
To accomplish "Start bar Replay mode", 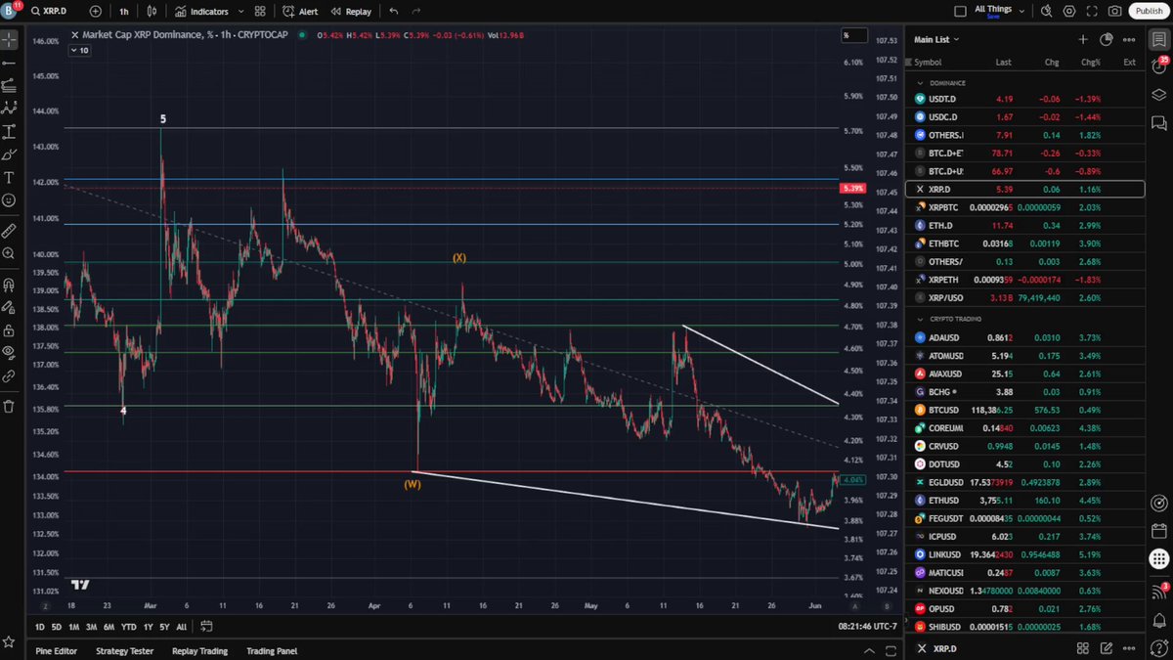I will (351, 12).
